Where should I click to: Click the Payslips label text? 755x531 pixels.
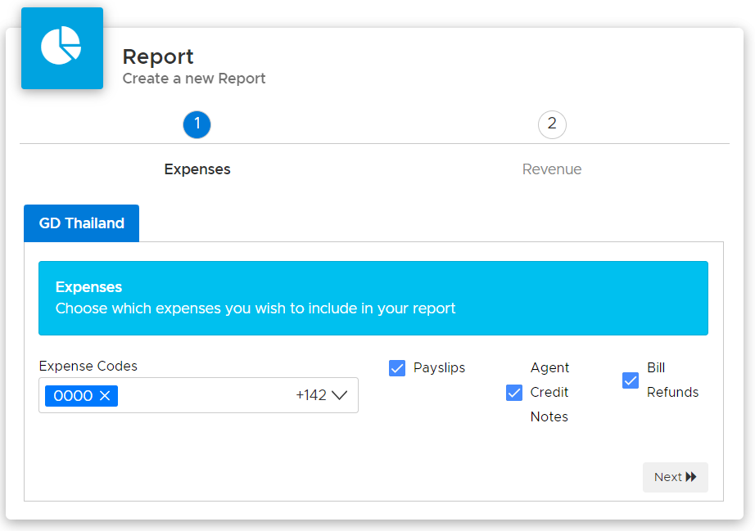(439, 368)
